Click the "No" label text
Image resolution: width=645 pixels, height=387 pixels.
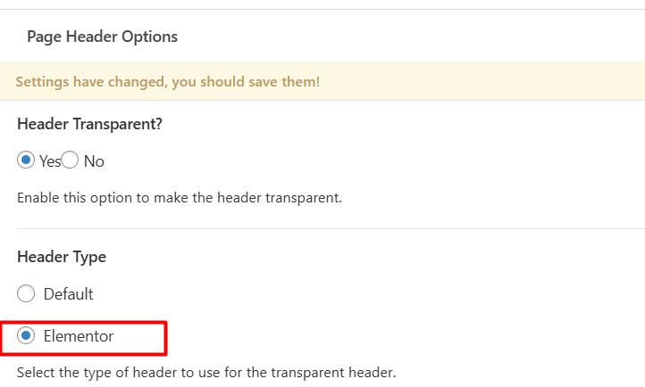pos(94,161)
